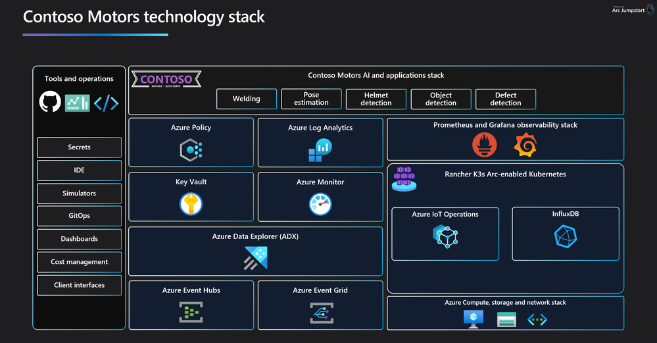
Task: Click the Azure Event Hubs label
Action: click(x=191, y=290)
